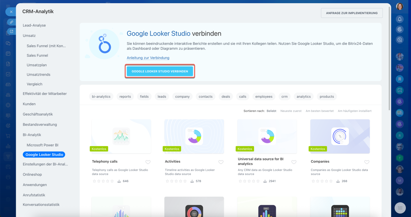Screen dimensions: 411x217
Task: Open the green 'T' hexagon avatar
Action: tap(399, 158)
